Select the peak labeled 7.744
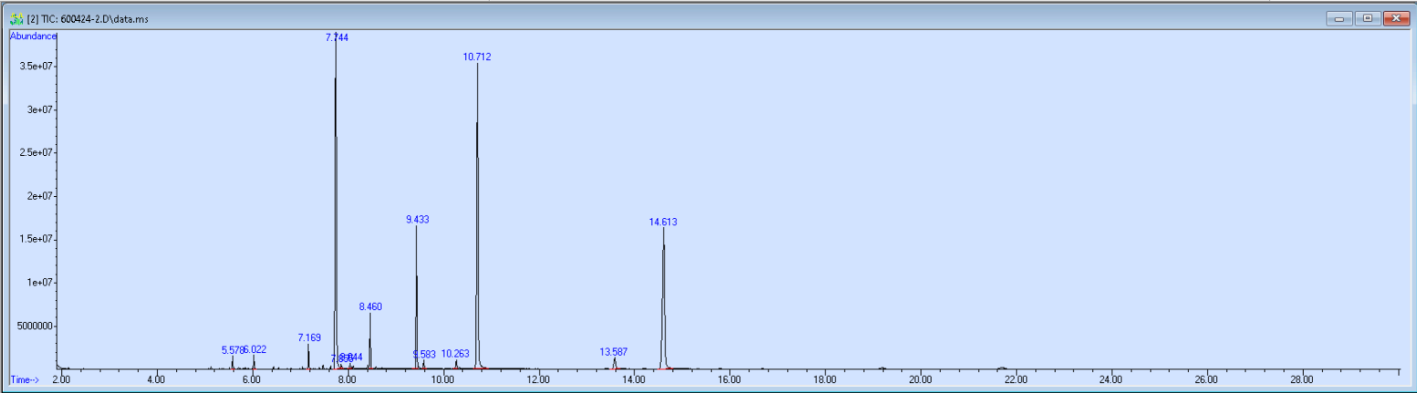This screenshot has width=1417, height=393. 336,37
